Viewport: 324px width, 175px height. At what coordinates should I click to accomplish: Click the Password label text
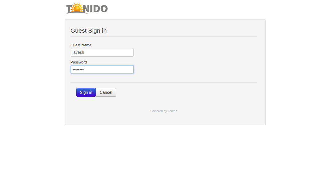point(79,62)
